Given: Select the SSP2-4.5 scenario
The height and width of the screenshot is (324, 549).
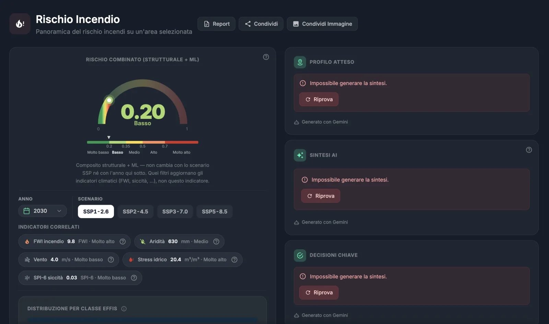Looking at the screenshot, I should (136, 212).
